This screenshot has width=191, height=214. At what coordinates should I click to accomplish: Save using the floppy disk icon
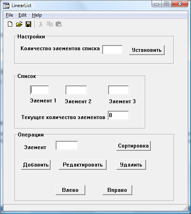28,24
